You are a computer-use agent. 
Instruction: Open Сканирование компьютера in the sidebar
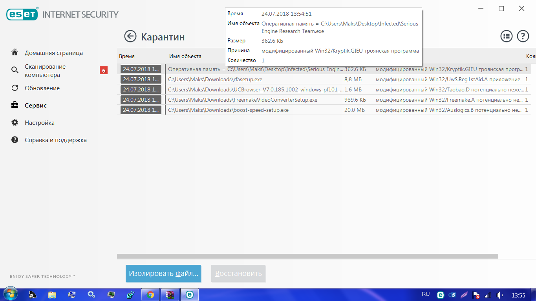(45, 71)
